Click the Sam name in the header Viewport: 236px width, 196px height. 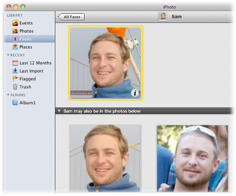pos(177,17)
